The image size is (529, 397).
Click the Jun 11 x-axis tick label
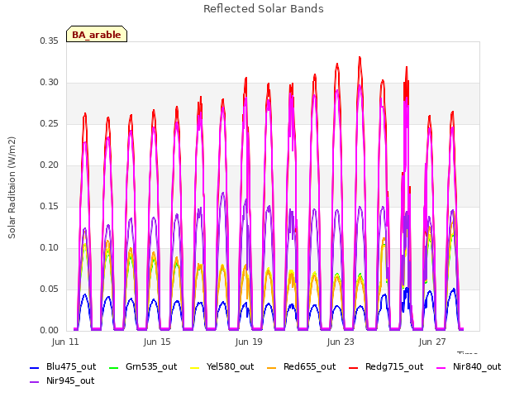point(65,342)
